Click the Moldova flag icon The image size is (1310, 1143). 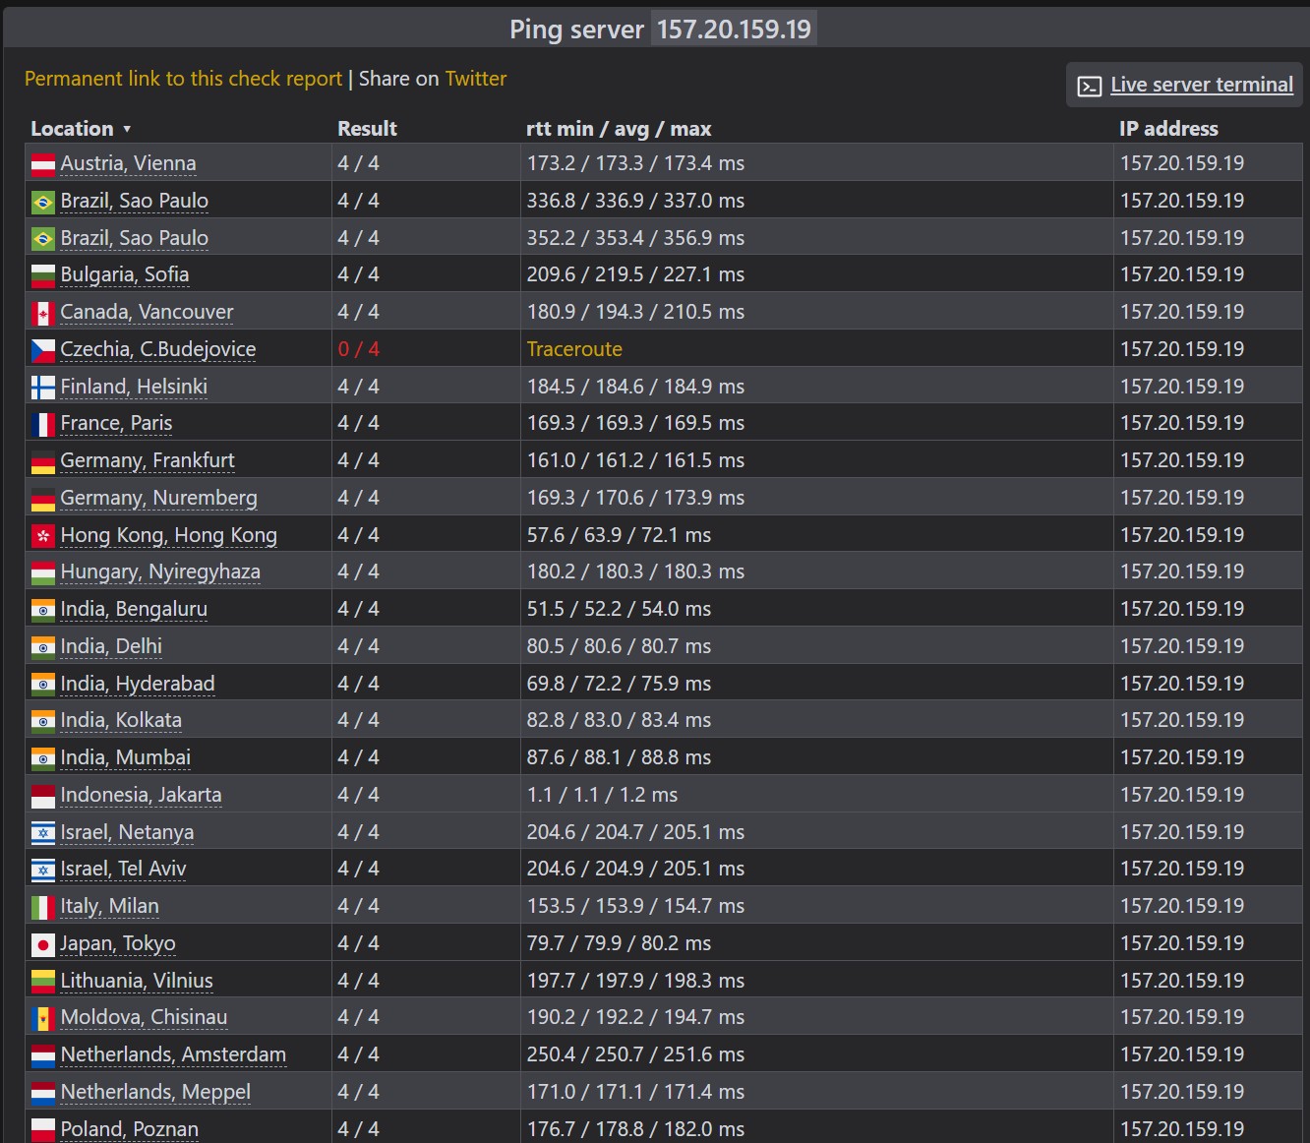pos(43,1019)
